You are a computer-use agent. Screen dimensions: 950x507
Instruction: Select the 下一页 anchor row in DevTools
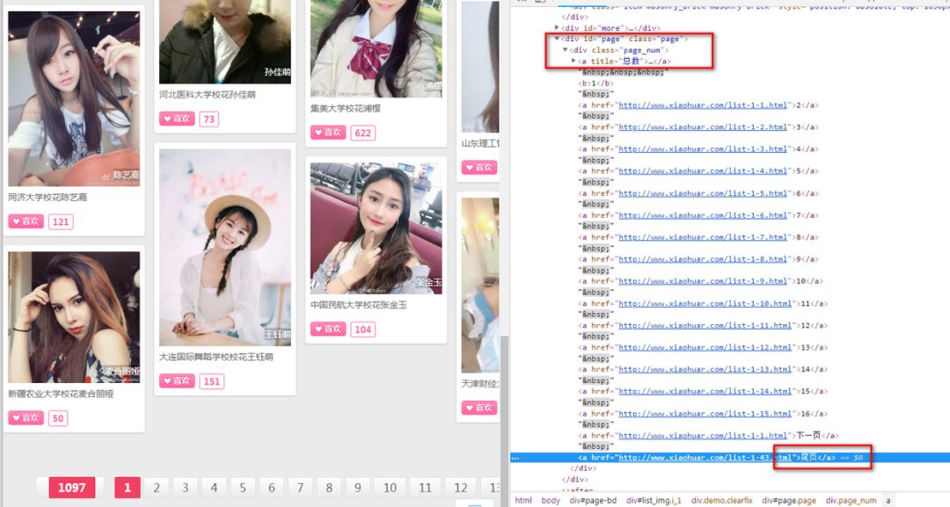709,436
